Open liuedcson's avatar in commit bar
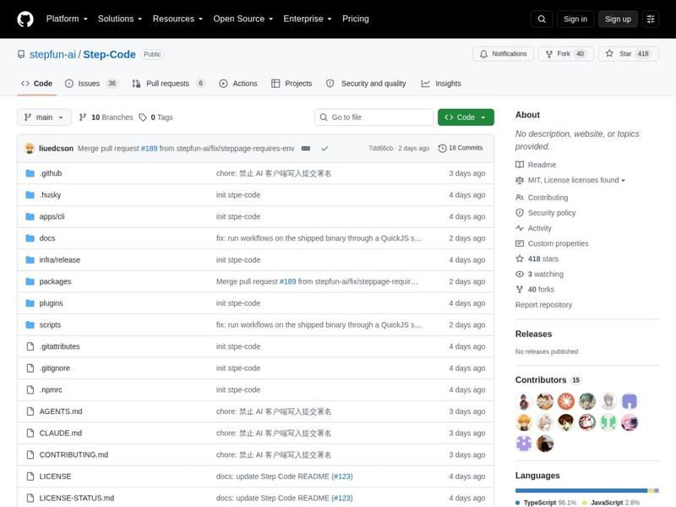Viewport: 676px width, 507px height. point(30,149)
